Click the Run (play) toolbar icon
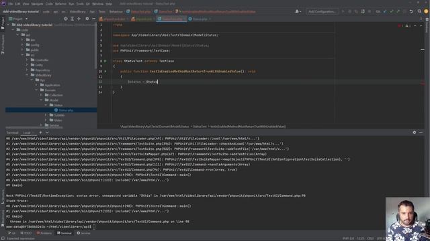The height and width of the screenshot is (241, 430). pyautogui.click(x=343, y=11)
